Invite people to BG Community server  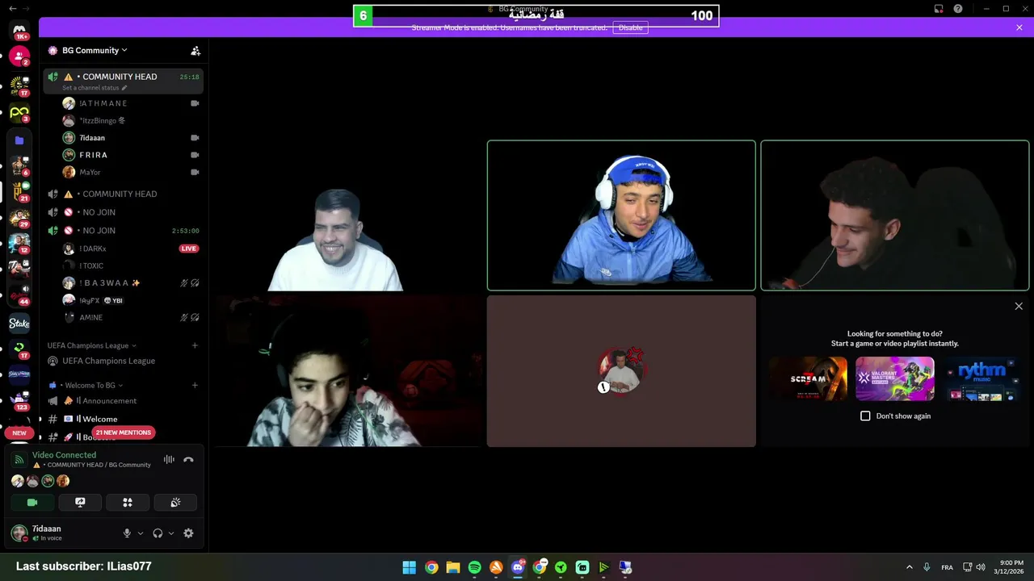coord(195,50)
